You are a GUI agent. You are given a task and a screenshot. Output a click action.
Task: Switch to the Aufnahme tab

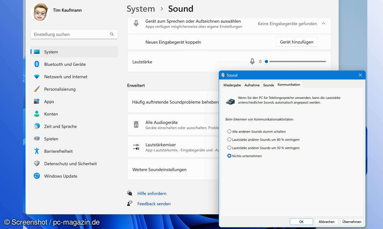click(x=252, y=85)
